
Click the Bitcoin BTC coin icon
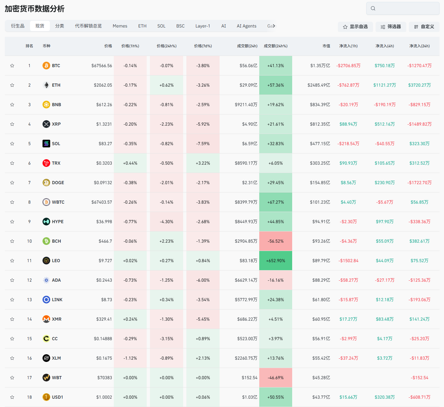(x=46, y=66)
